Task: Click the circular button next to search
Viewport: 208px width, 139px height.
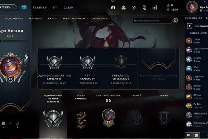Action: pyautogui.click(x=175, y=21)
